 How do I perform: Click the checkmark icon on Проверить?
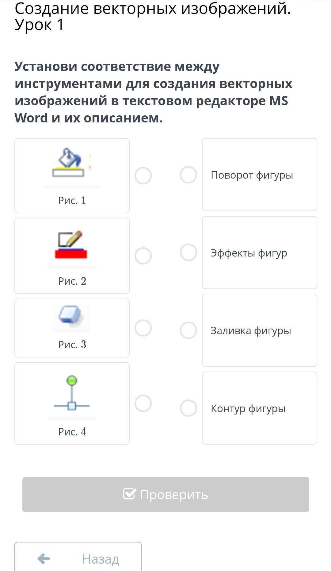click(x=129, y=494)
